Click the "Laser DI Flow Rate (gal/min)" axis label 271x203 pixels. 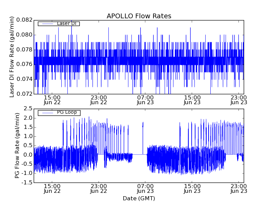click(x=12, y=57)
